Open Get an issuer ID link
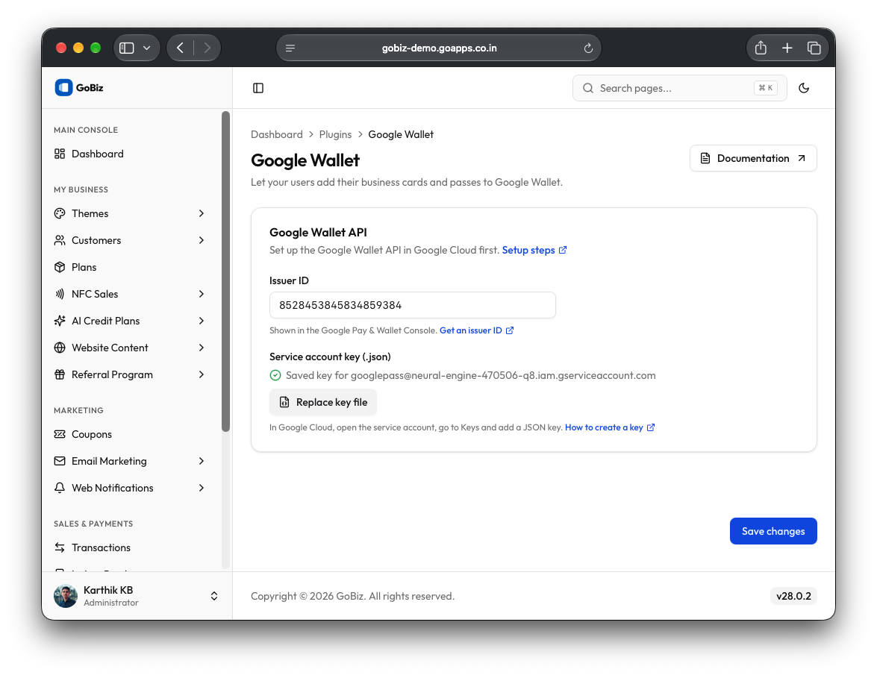The width and height of the screenshot is (877, 675). coord(476,331)
